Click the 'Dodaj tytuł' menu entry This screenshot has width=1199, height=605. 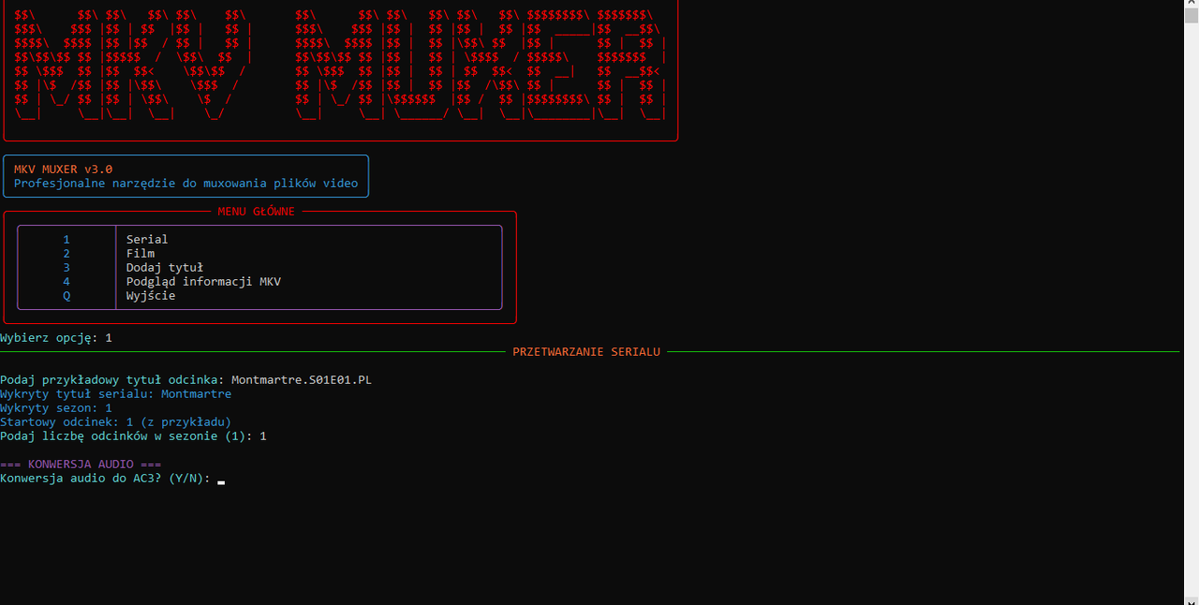click(165, 268)
